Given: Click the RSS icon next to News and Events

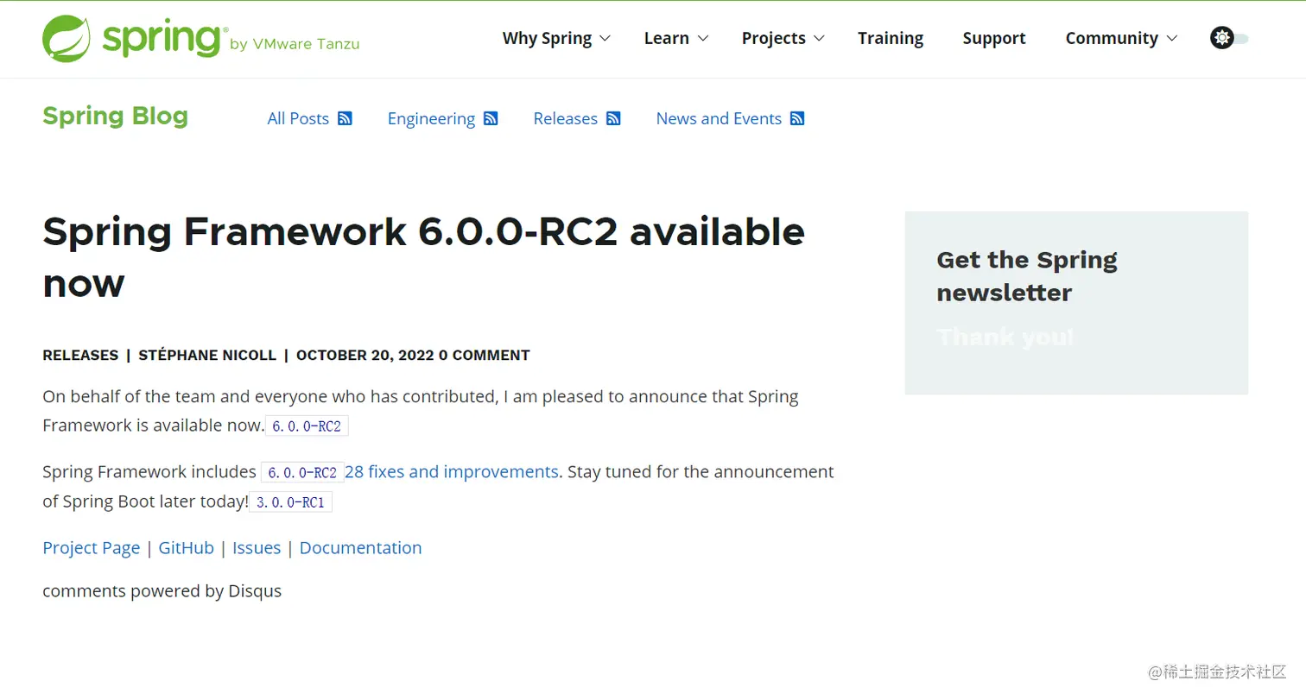Looking at the screenshot, I should (797, 118).
